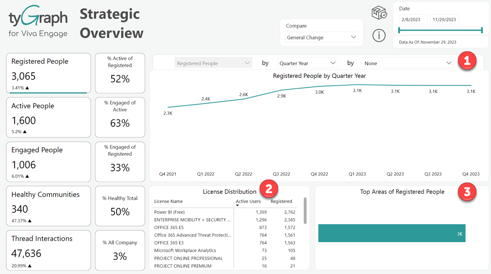This screenshot has width=491, height=274.
Task: Expand the Quarter Year dropdown
Action: pyautogui.click(x=307, y=63)
